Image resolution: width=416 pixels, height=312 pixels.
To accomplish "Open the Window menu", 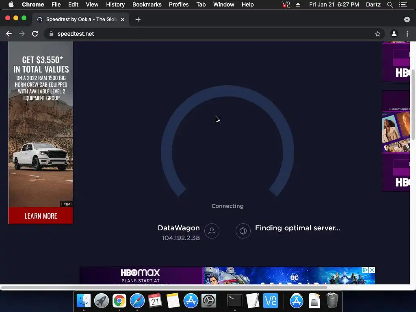I will click(x=224, y=4).
